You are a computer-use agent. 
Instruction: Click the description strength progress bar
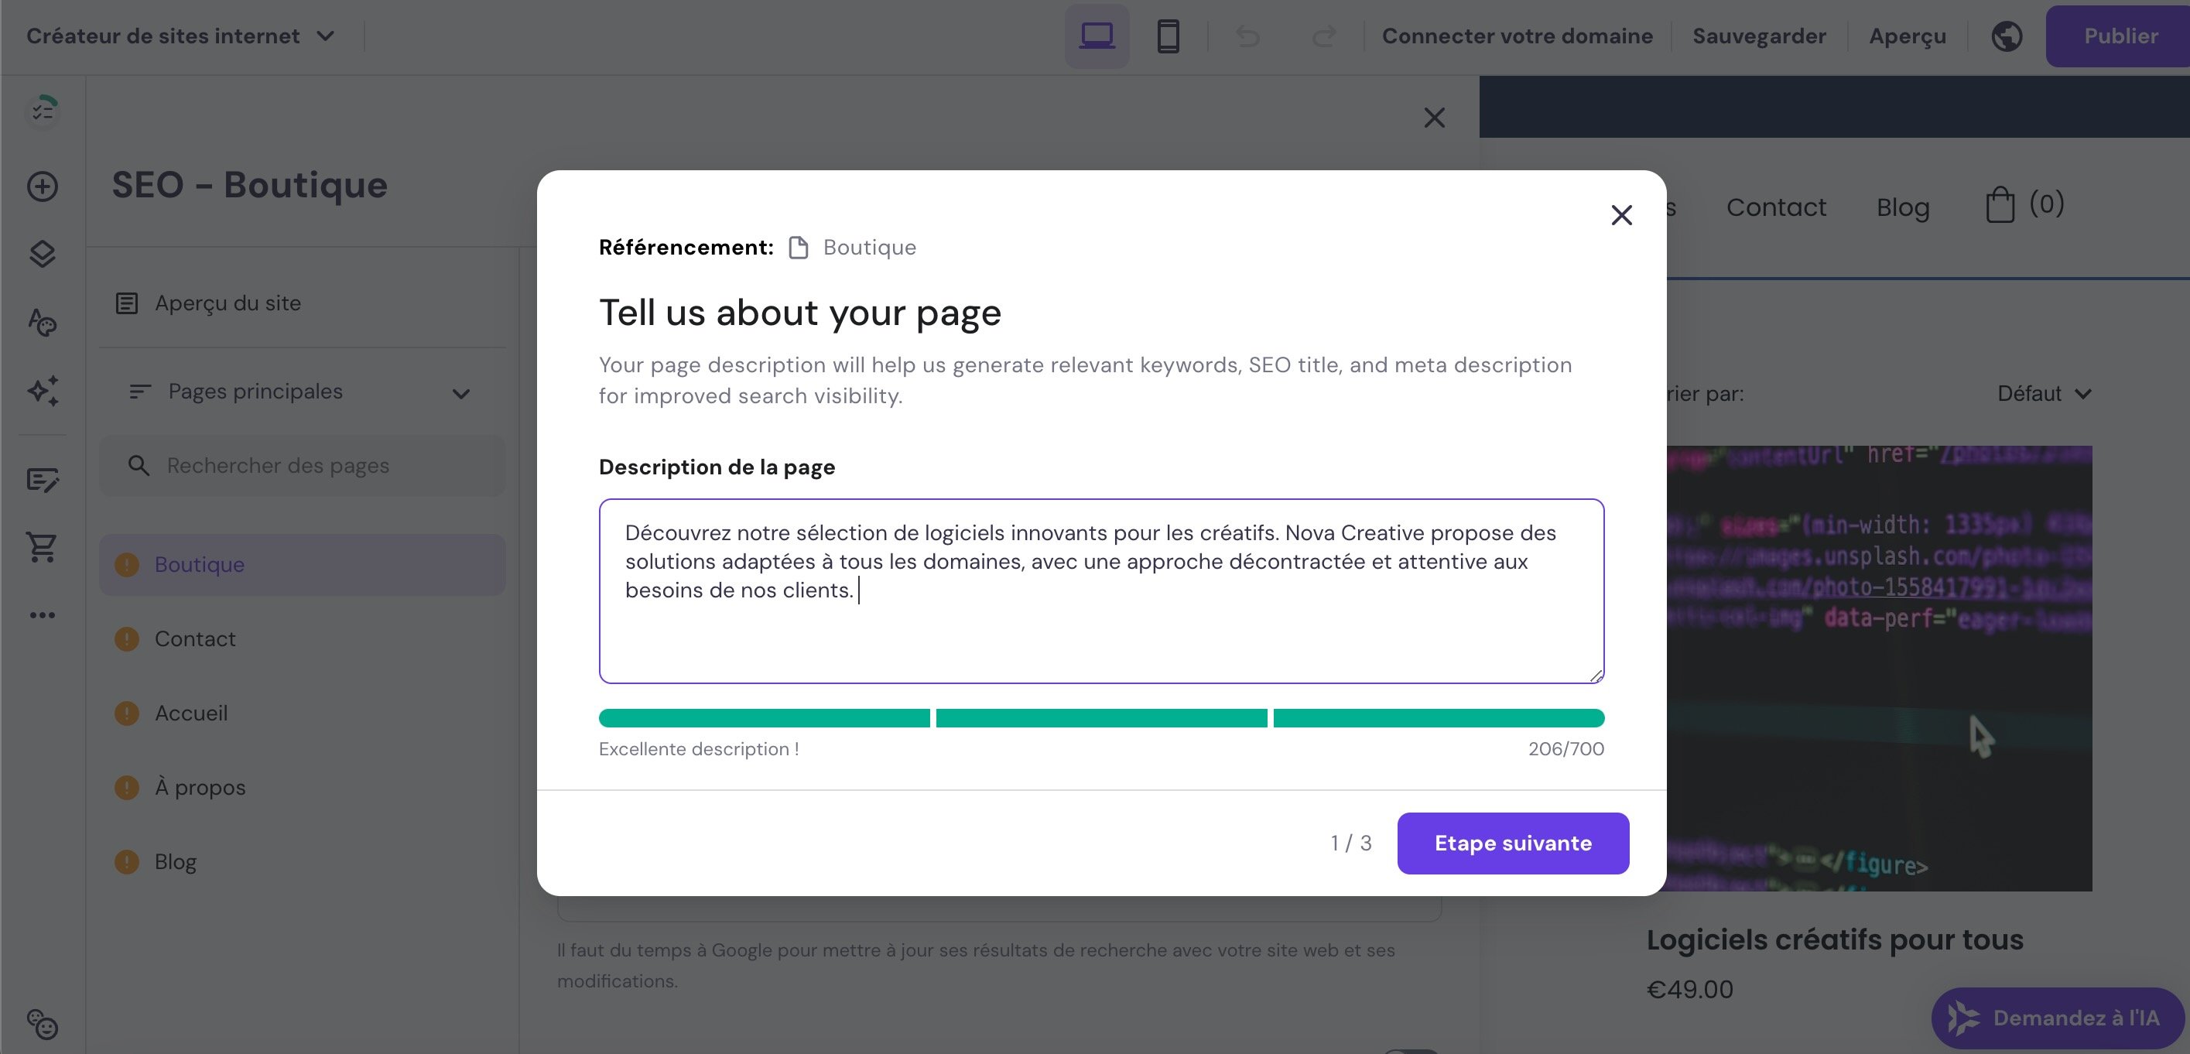click(1101, 718)
